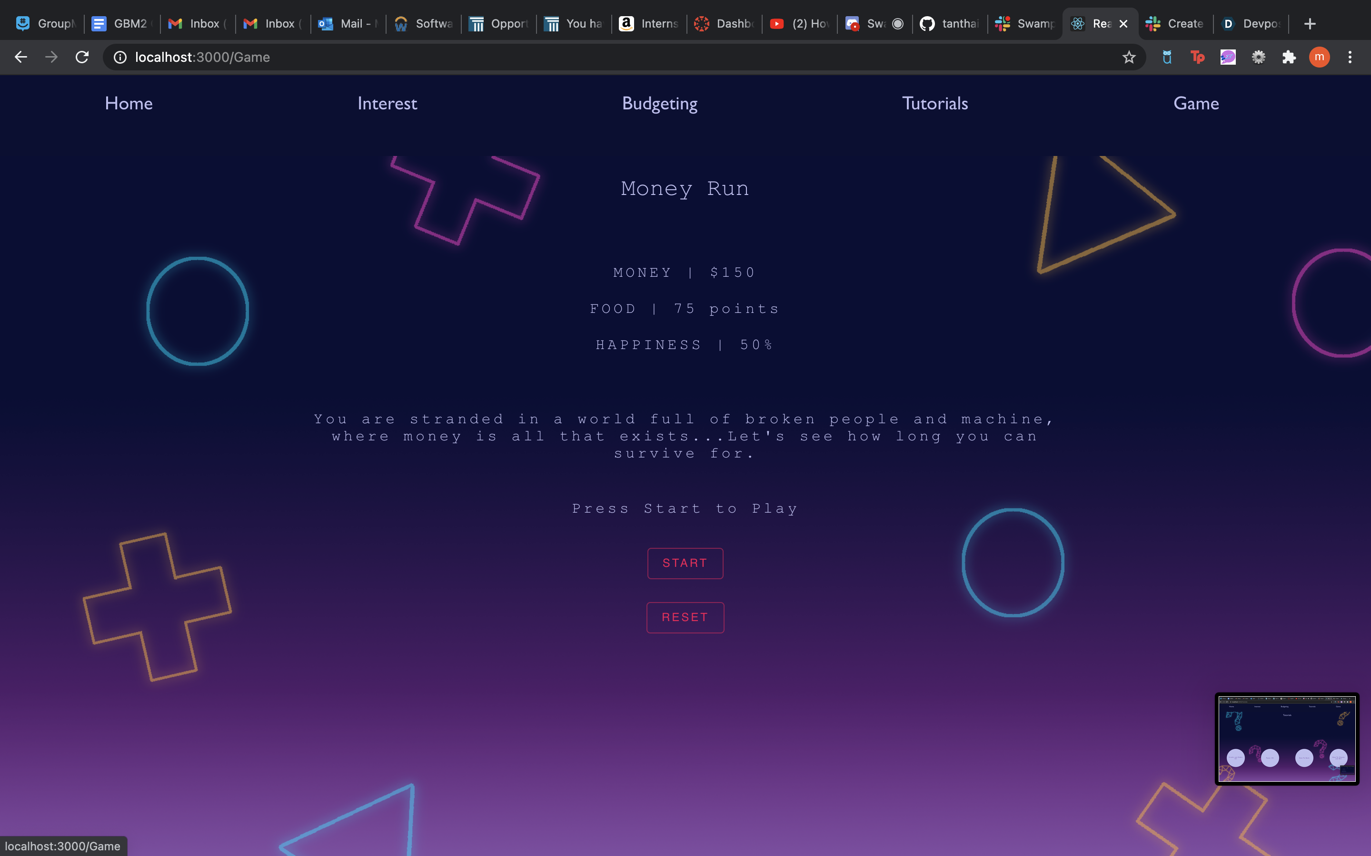This screenshot has height=856, width=1371.
Task: Click the screenshot preview thumbnail
Action: (1287, 738)
